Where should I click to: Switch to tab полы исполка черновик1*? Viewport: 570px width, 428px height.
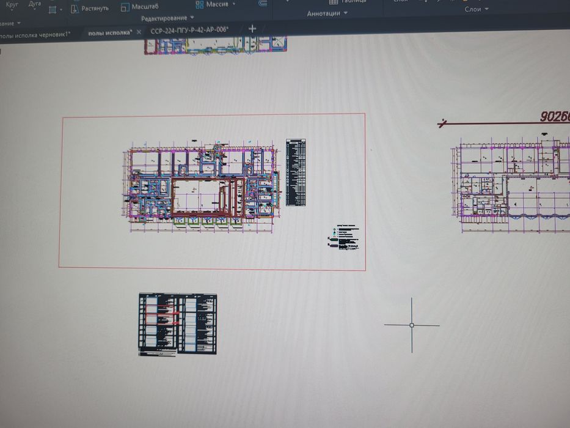click(35, 35)
